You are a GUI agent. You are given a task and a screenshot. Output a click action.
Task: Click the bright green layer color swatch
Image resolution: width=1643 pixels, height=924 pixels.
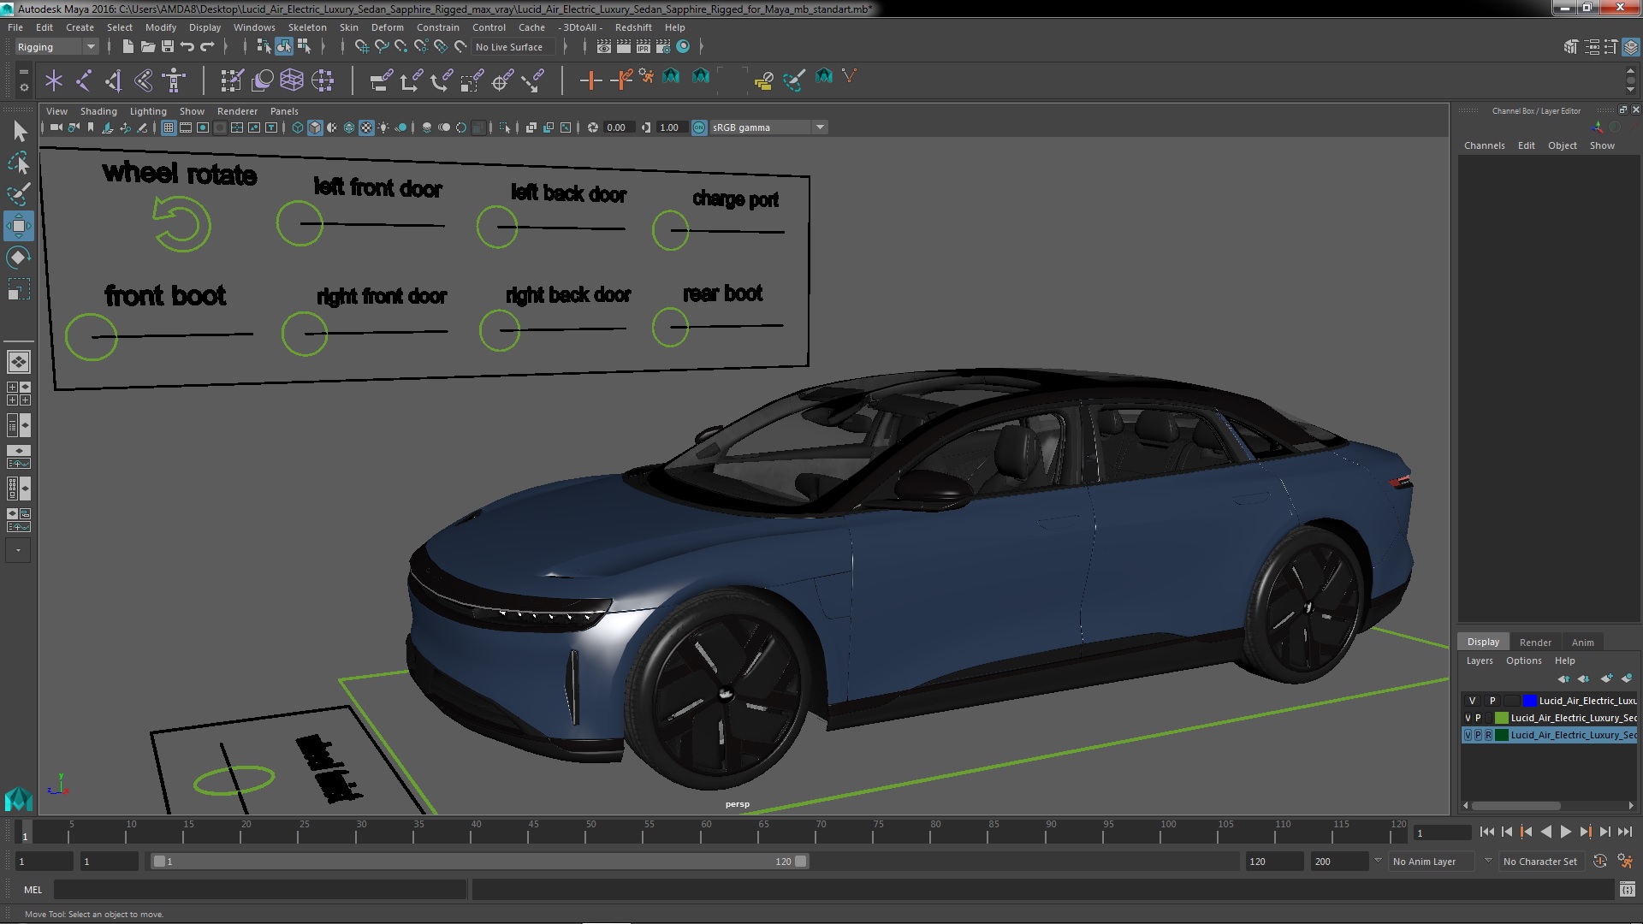[1501, 718]
